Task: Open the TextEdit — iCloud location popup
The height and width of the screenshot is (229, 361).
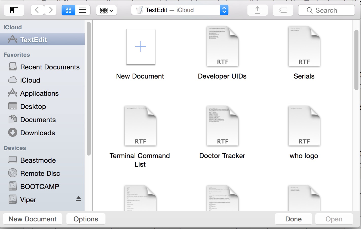Action: (x=180, y=10)
